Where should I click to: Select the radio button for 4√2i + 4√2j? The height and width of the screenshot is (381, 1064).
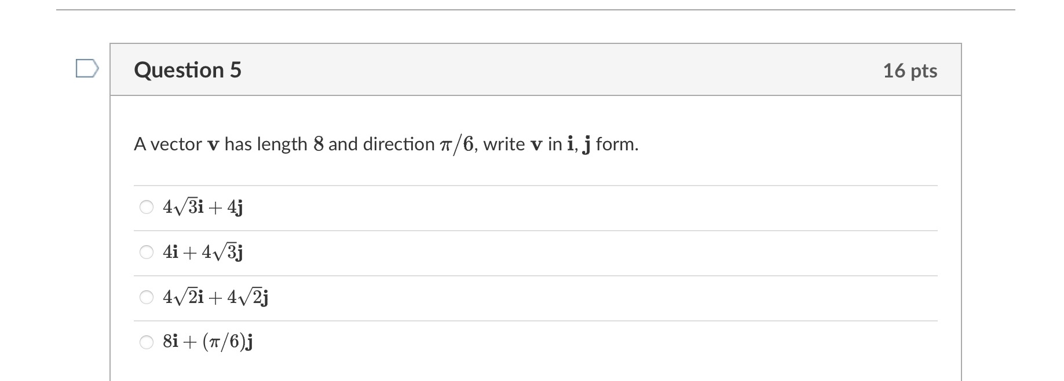click(x=145, y=297)
